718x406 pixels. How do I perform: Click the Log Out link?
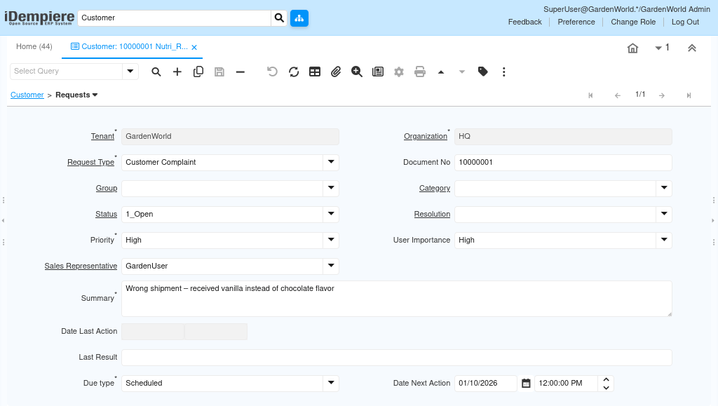tap(685, 22)
